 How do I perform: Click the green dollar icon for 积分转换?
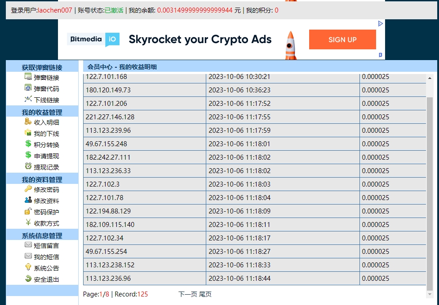[28, 144]
